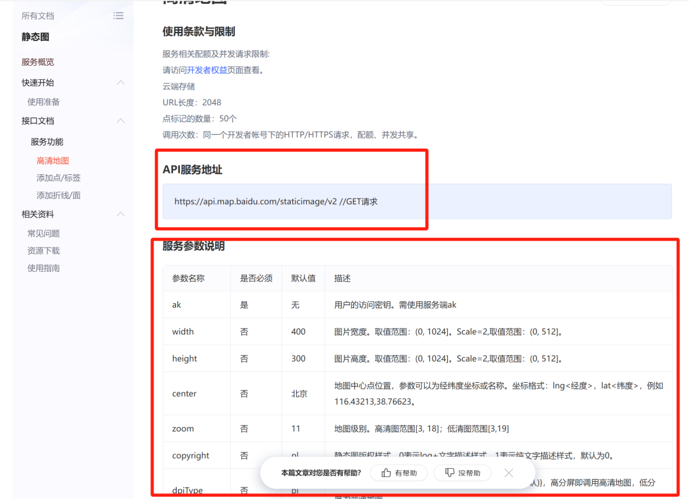
Task: Open 使用指南 in the sidebar
Action: pos(43,268)
